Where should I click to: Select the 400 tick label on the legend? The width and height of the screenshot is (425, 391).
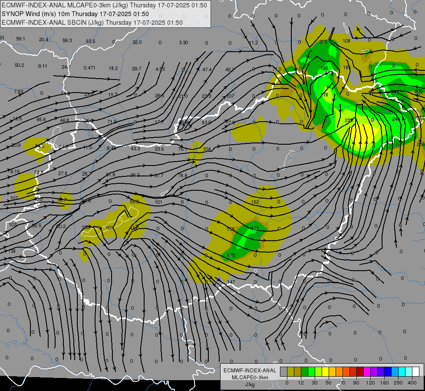(412, 383)
